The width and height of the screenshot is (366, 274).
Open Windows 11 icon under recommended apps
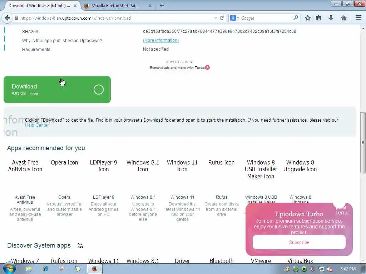182,166
